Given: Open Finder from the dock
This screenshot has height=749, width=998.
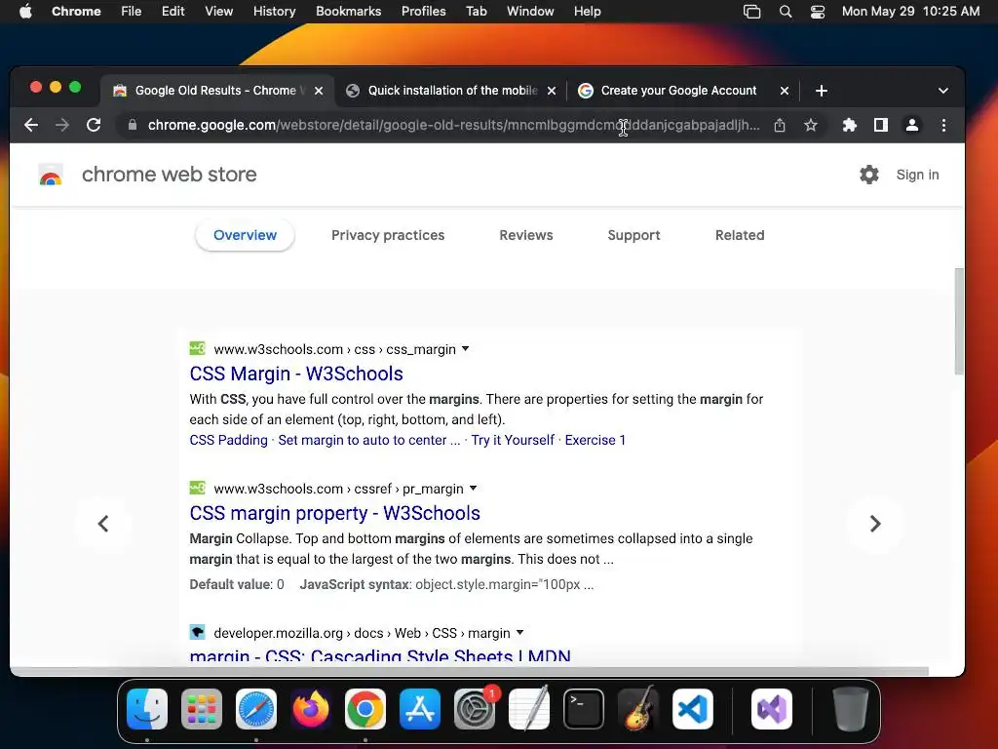Looking at the screenshot, I should tap(147, 709).
